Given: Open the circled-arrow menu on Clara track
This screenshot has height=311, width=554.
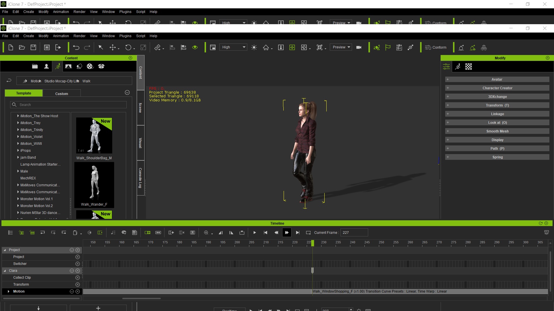Looking at the screenshot, I should 72,271.
